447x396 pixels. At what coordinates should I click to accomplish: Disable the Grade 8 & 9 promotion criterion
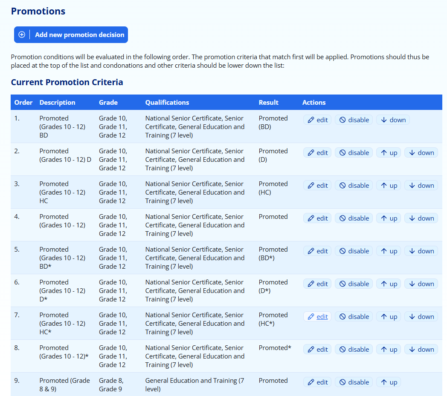click(x=354, y=382)
